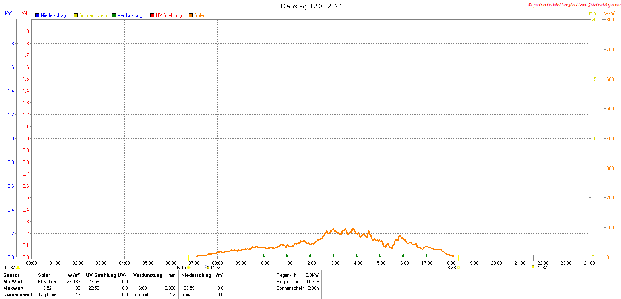
Task: Click the yellow icon next to 11:37
Action: 18,268
